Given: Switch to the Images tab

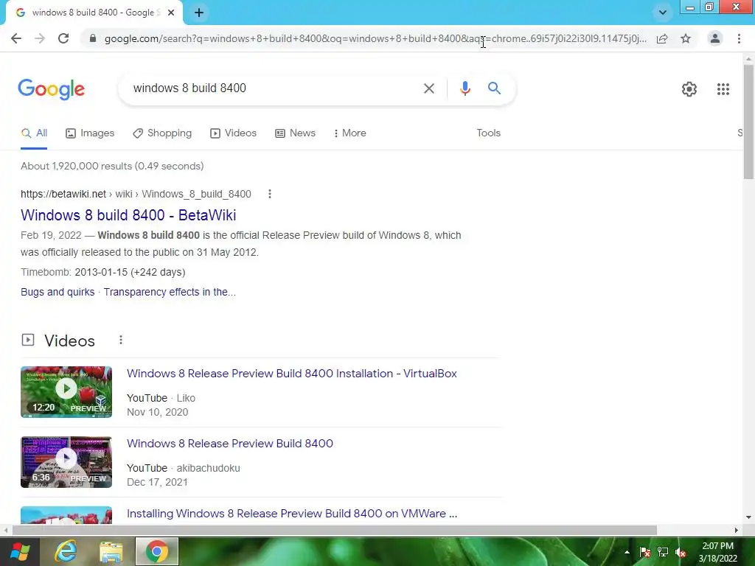Looking at the screenshot, I should tap(90, 133).
